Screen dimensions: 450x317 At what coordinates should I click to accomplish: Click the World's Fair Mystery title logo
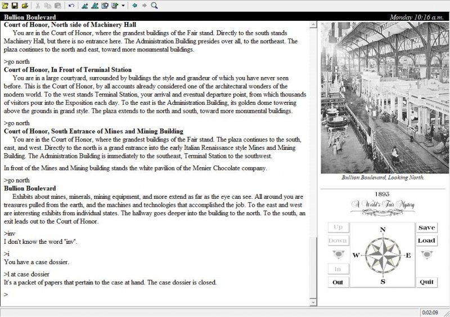pyautogui.click(x=382, y=207)
